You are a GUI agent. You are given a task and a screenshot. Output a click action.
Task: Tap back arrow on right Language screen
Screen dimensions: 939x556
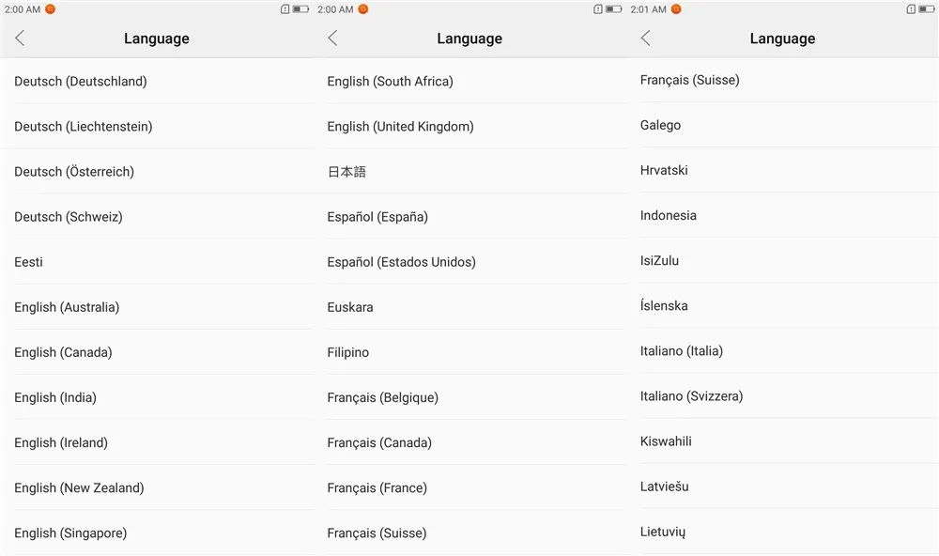coord(646,39)
